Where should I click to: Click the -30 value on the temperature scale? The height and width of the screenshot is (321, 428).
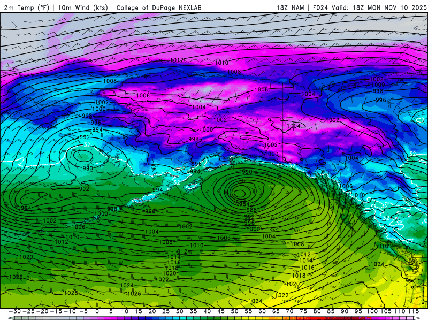(15, 311)
